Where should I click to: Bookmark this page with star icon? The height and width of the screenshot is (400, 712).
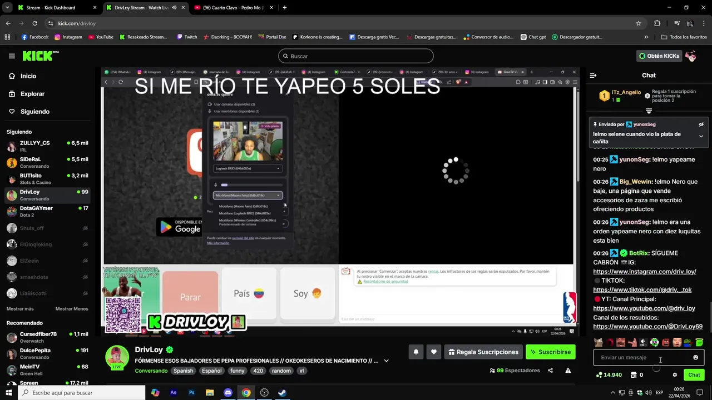[x=639, y=23]
